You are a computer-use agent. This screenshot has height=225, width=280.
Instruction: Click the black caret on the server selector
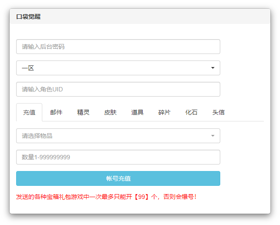pos(212,68)
